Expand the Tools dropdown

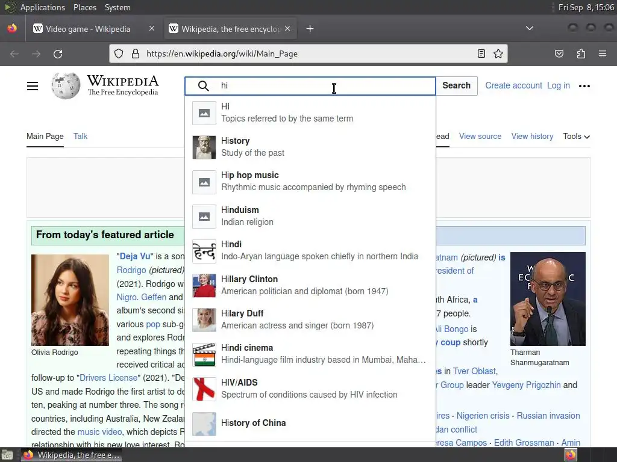pyautogui.click(x=577, y=137)
